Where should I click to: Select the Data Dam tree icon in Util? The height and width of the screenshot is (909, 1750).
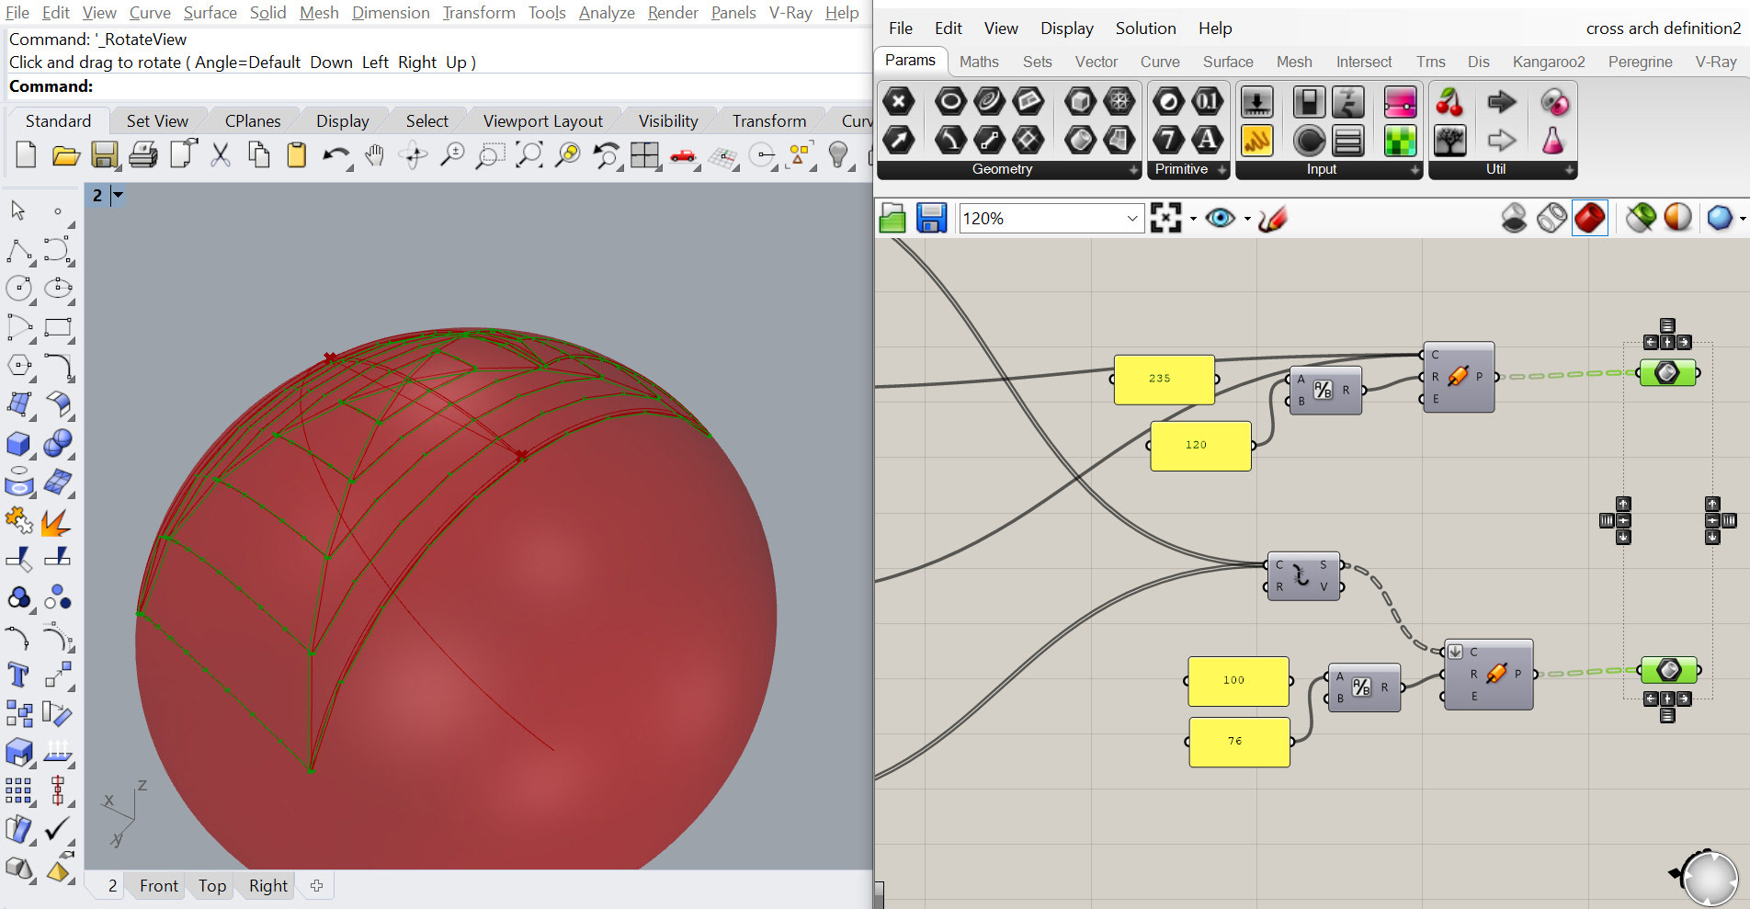(1449, 140)
